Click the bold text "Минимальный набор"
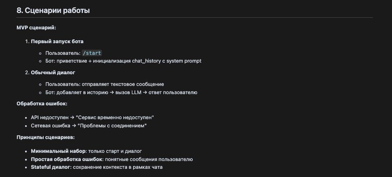The width and height of the screenshot is (392, 177). click(x=57, y=151)
